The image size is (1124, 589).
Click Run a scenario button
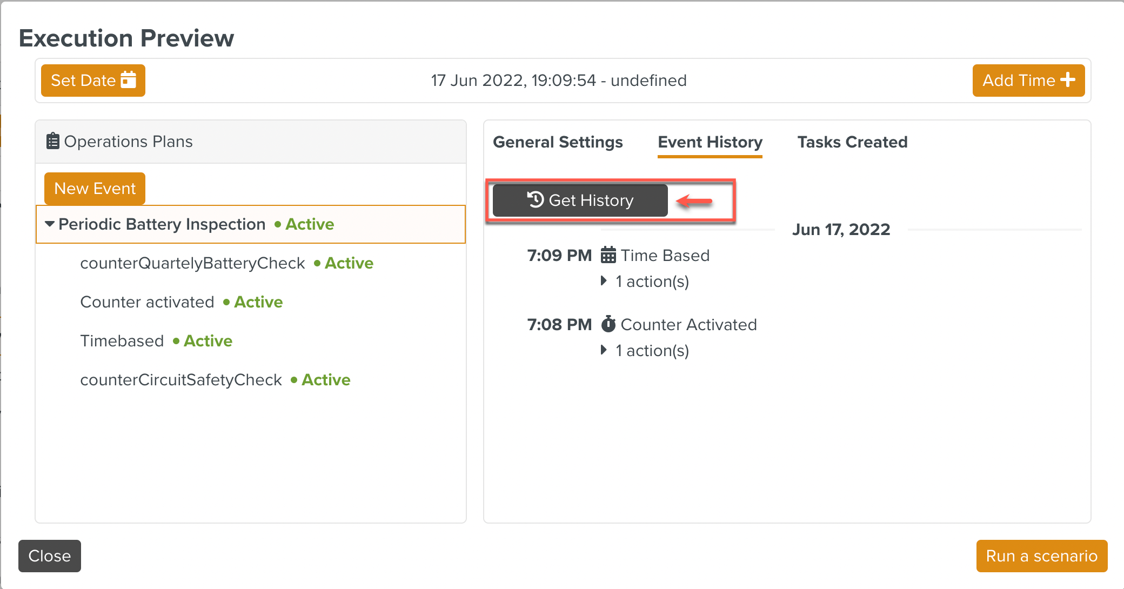1041,555
